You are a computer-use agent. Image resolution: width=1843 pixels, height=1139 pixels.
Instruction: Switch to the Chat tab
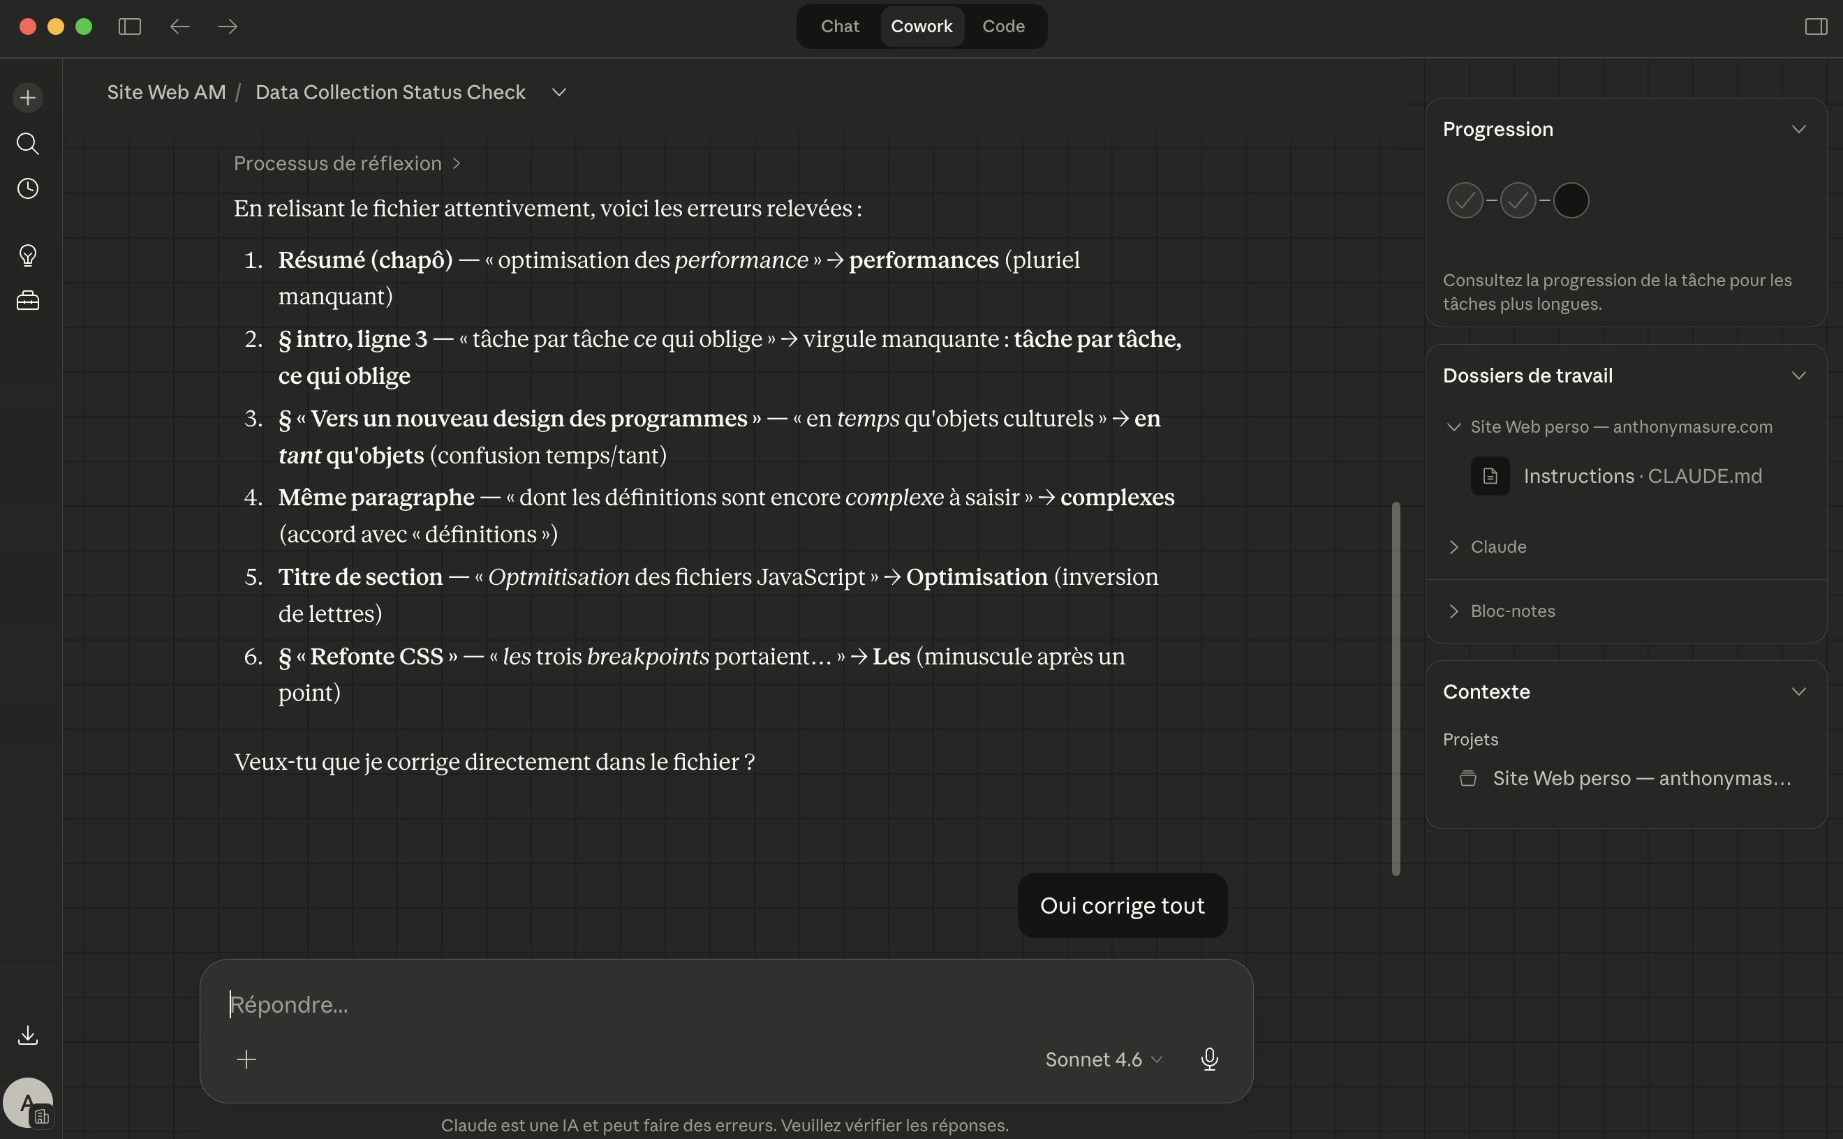click(839, 27)
